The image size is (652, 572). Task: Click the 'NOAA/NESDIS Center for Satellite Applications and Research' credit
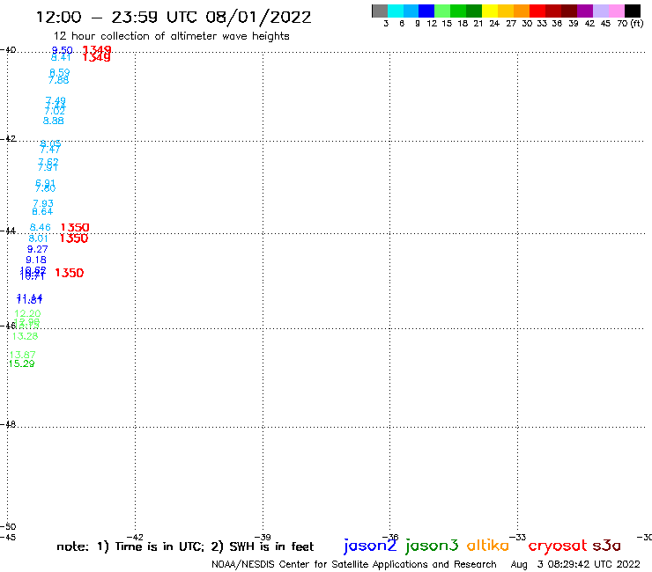[354, 564]
